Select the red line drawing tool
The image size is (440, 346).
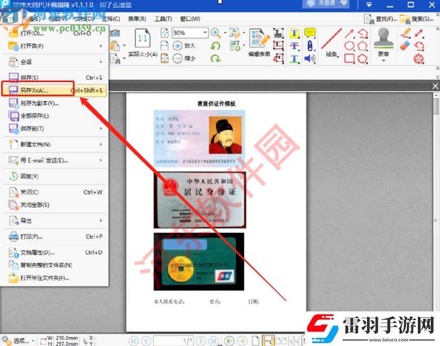[x=331, y=38]
